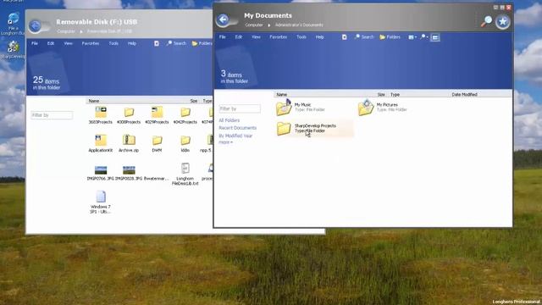Open the View menu in Removable Disk window
The height and width of the screenshot is (305, 542).
pyautogui.click(x=68, y=43)
